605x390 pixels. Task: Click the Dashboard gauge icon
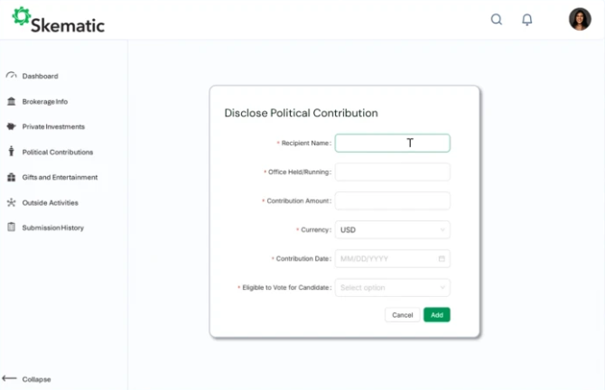[x=12, y=76]
